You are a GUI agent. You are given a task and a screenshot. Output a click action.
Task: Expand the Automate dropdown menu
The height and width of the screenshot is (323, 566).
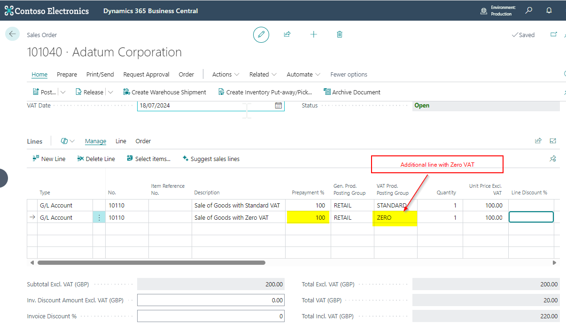tap(303, 75)
